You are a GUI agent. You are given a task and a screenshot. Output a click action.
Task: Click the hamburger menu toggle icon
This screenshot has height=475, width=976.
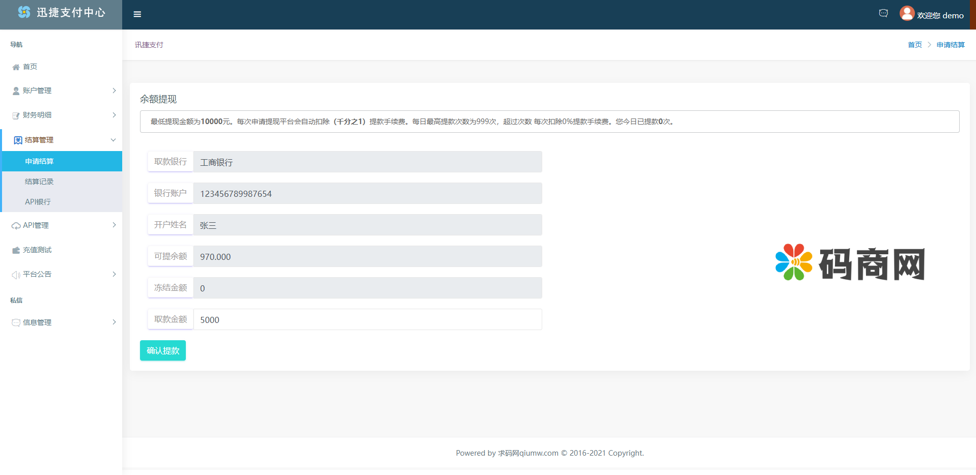pos(137,14)
